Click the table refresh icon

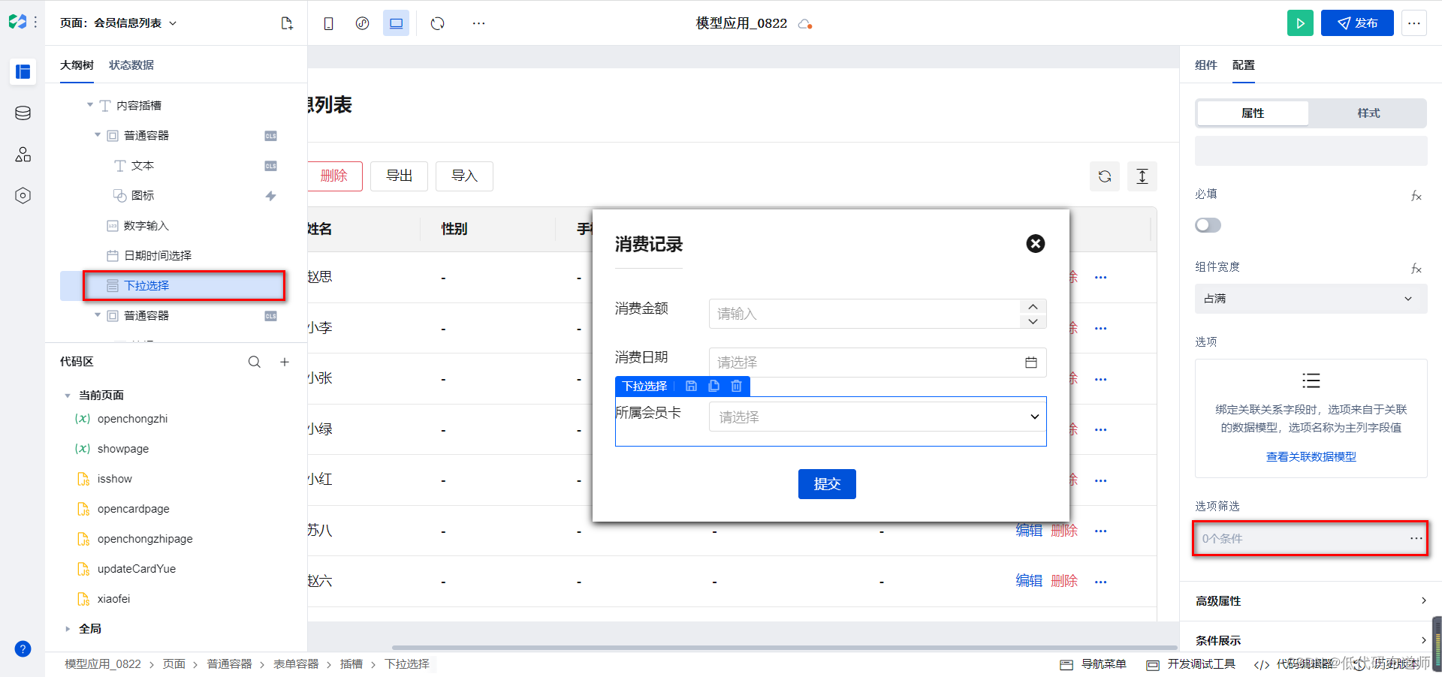[1105, 176]
